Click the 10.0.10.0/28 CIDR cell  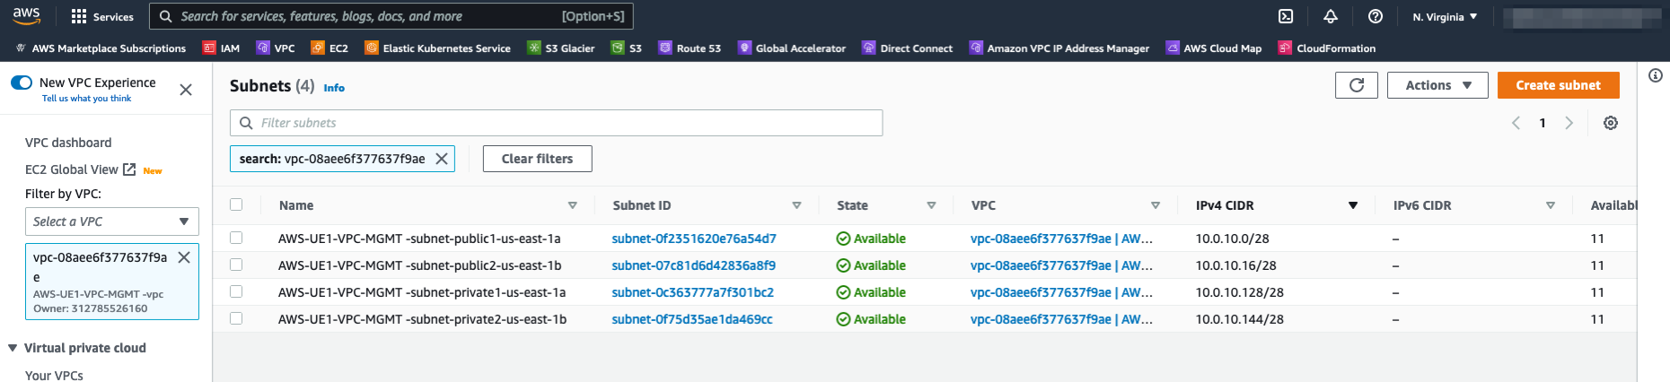pyautogui.click(x=1232, y=239)
